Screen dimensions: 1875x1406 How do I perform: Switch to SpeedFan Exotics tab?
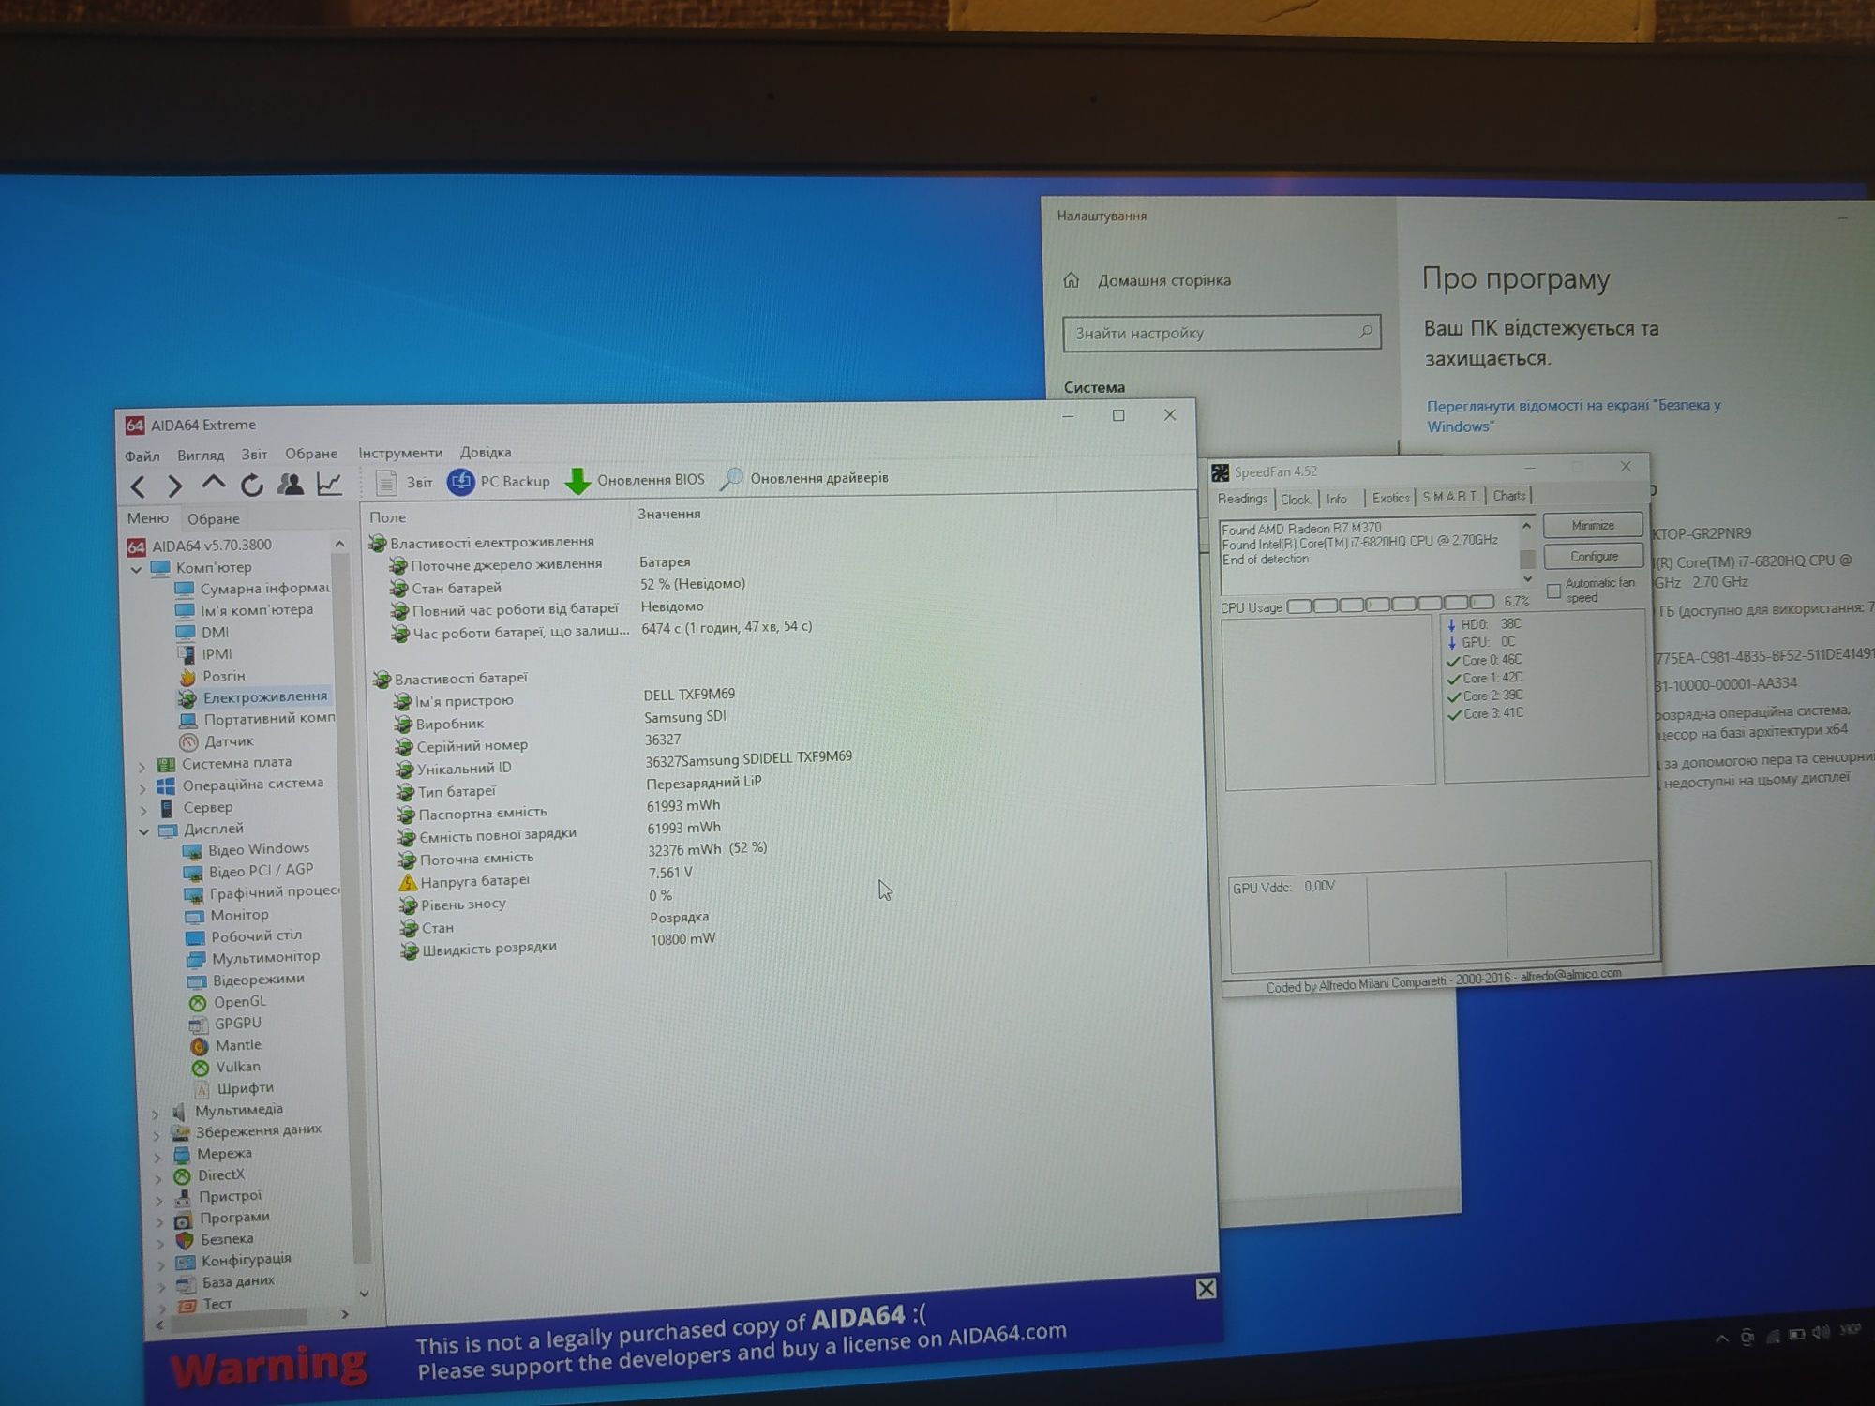[1390, 498]
